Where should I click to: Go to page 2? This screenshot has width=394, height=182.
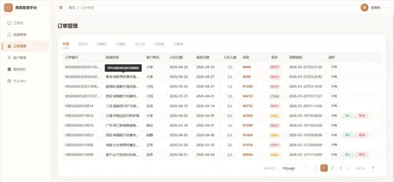click(x=332, y=168)
